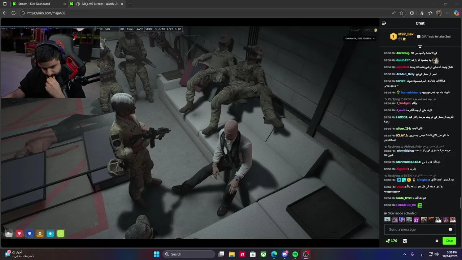Open browser favorites list icon
Image resolution: width=462 pixels, height=260 pixels.
click(430, 13)
